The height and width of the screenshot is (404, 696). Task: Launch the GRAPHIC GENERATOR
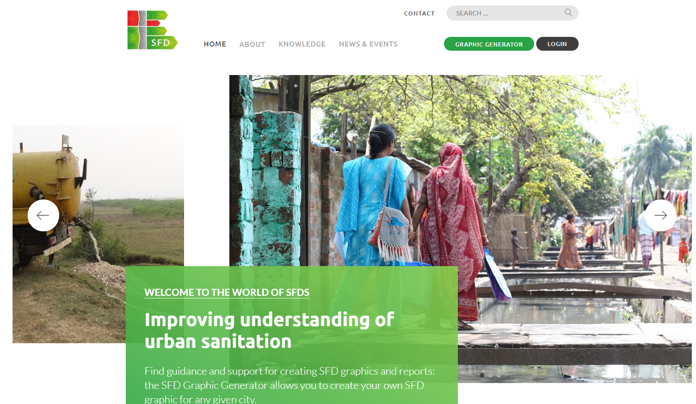tap(489, 44)
